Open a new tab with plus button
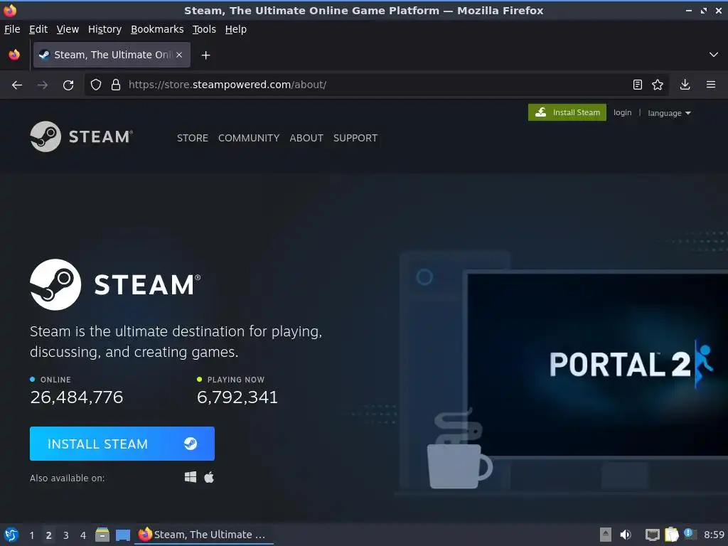This screenshot has height=546, width=728. click(205, 55)
